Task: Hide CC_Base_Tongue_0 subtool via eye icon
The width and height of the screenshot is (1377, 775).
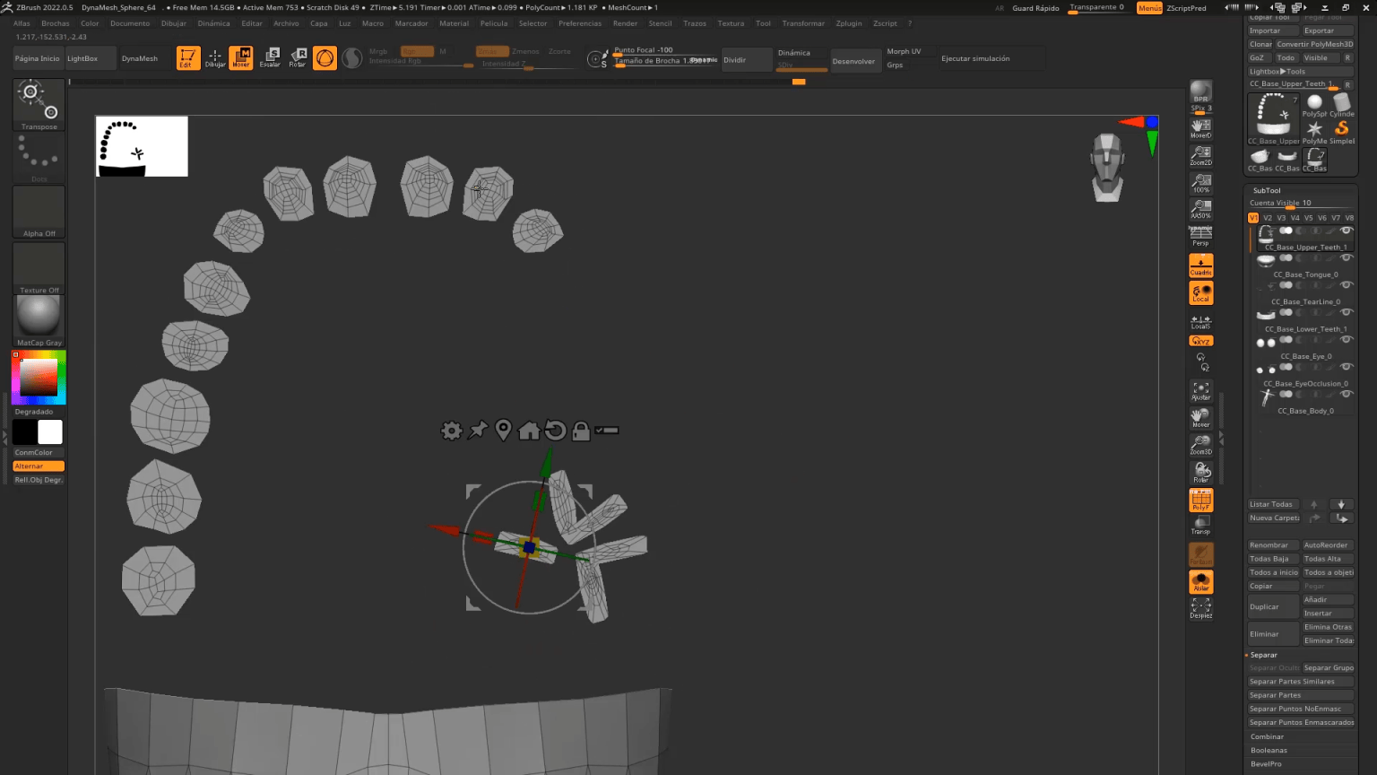Action: coord(1346,258)
